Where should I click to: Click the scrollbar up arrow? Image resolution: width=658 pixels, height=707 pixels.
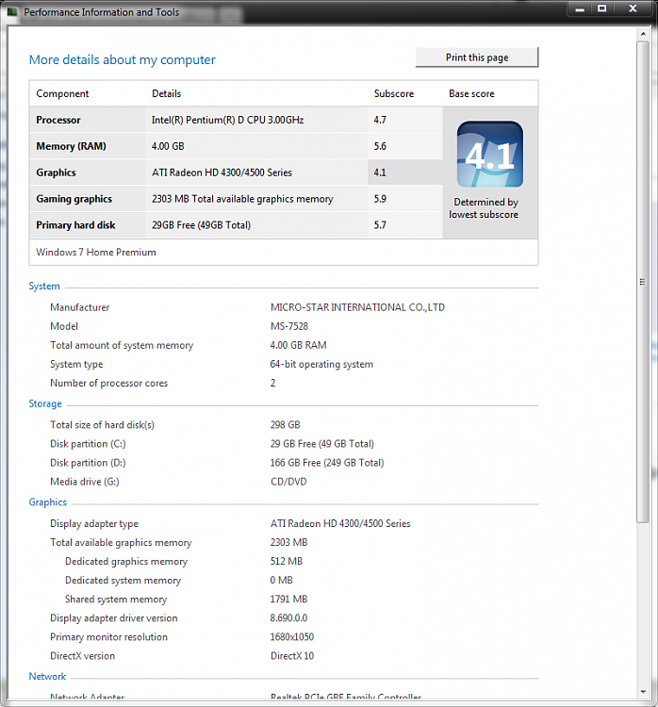point(643,34)
